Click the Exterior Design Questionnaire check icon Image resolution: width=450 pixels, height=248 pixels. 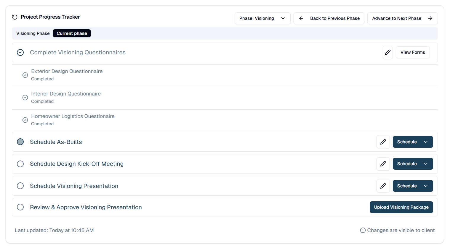point(25,75)
